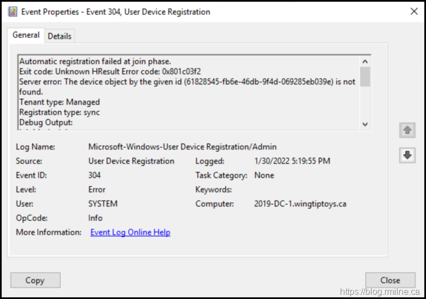Viewport: 426px width, 299px height.
Task: Click the Source value 'User Device Registration'
Action: tap(131, 161)
